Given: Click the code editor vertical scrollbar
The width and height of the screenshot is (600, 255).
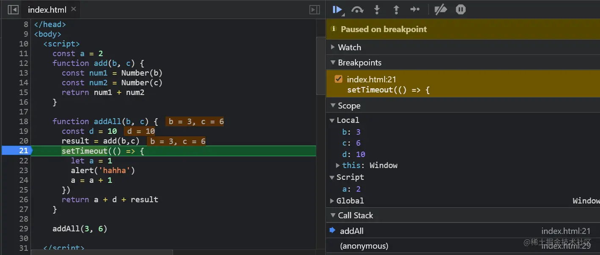Looking at the screenshot, I should pos(321,65).
